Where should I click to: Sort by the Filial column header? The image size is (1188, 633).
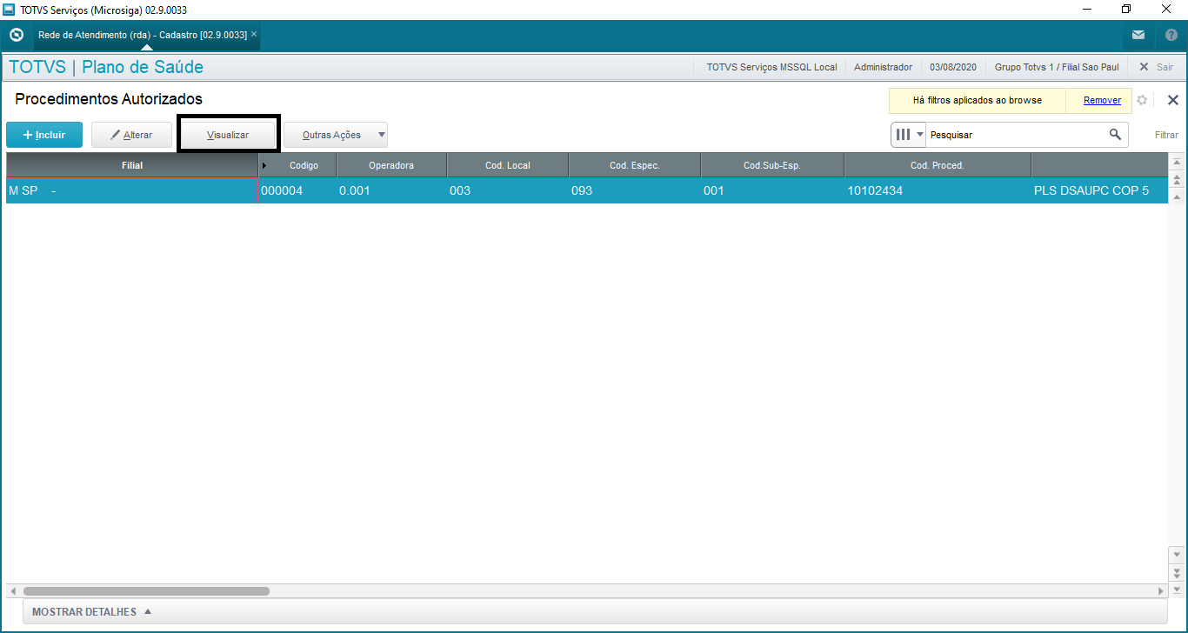132,165
